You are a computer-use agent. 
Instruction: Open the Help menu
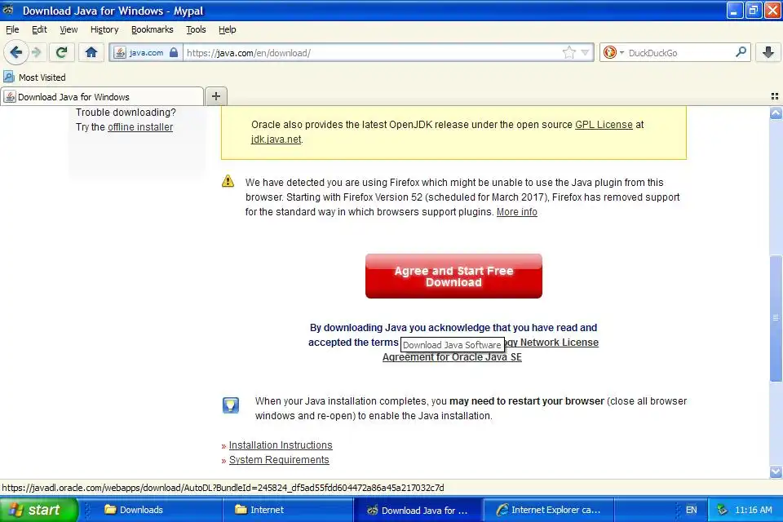(x=228, y=29)
